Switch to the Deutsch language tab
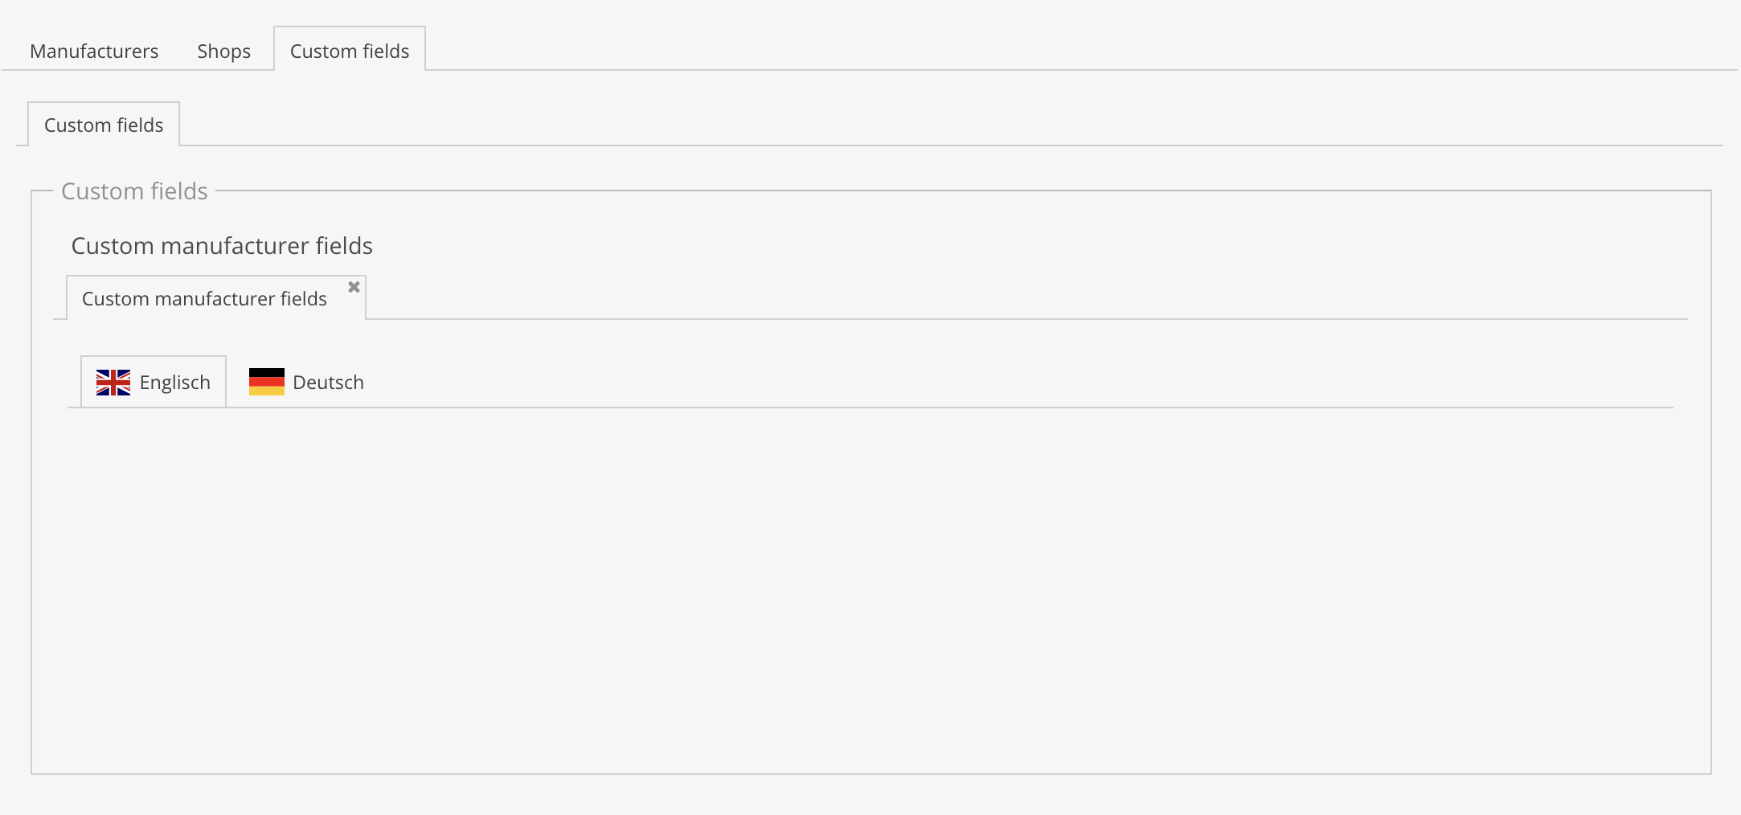 click(306, 383)
